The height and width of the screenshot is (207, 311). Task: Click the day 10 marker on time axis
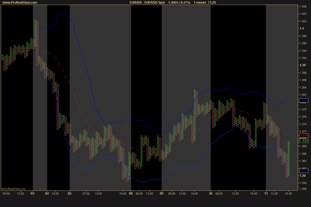210,193
